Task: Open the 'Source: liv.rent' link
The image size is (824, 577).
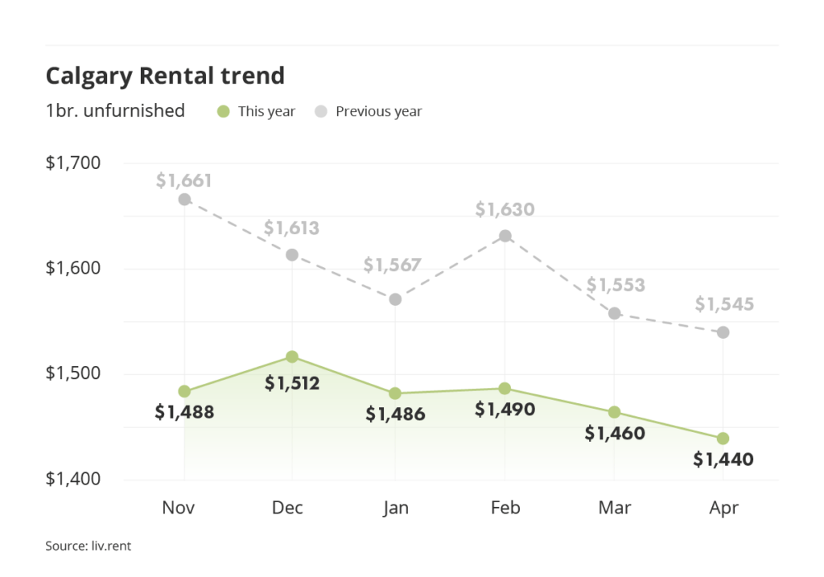Action: [x=88, y=546]
